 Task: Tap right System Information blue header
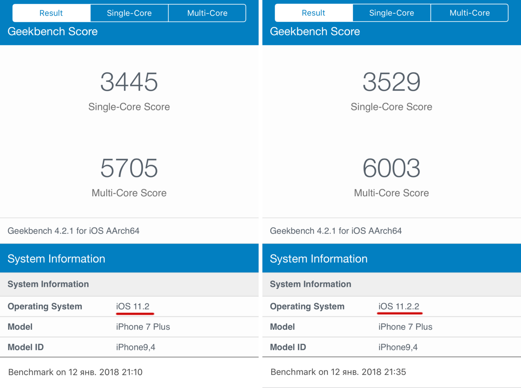click(x=392, y=258)
